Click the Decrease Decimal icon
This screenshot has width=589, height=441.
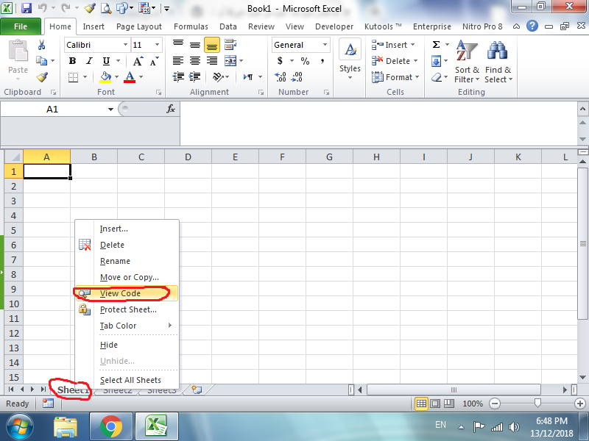click(297, 77)
